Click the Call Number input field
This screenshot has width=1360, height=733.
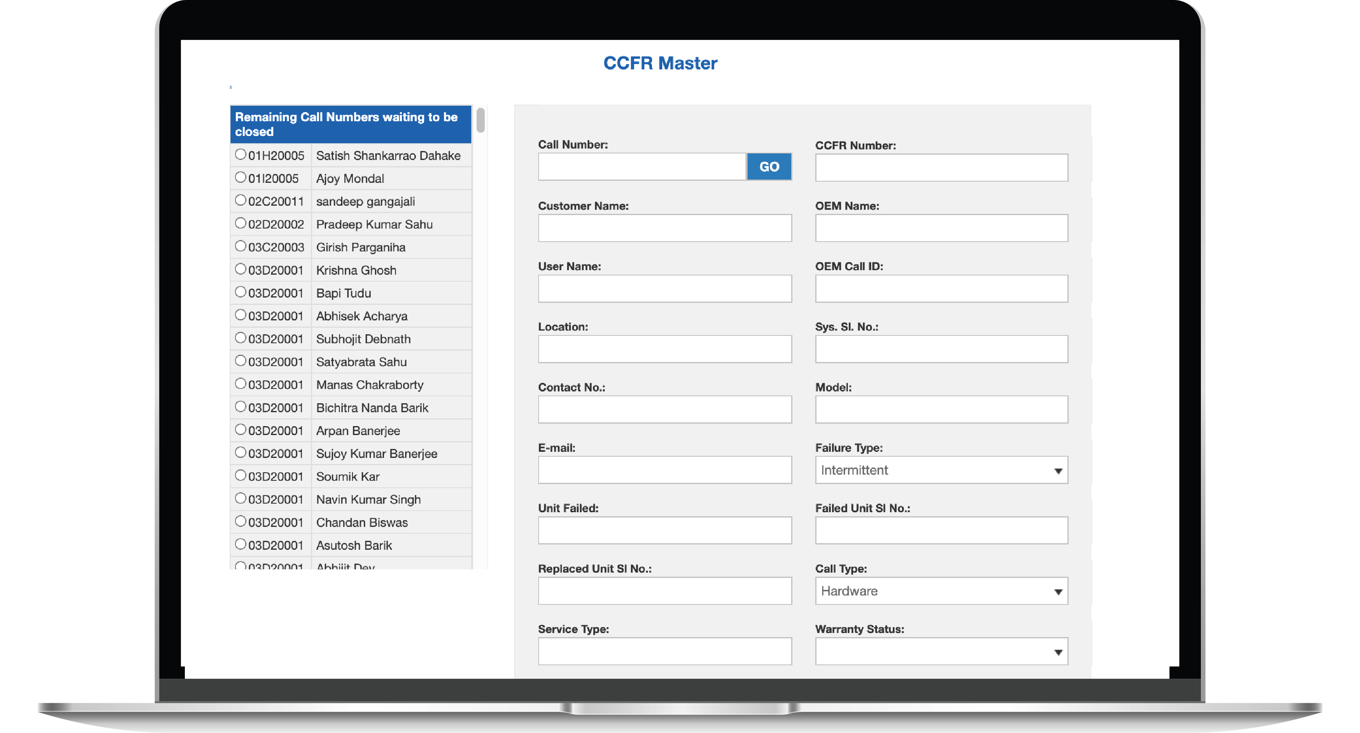point(641,167)
